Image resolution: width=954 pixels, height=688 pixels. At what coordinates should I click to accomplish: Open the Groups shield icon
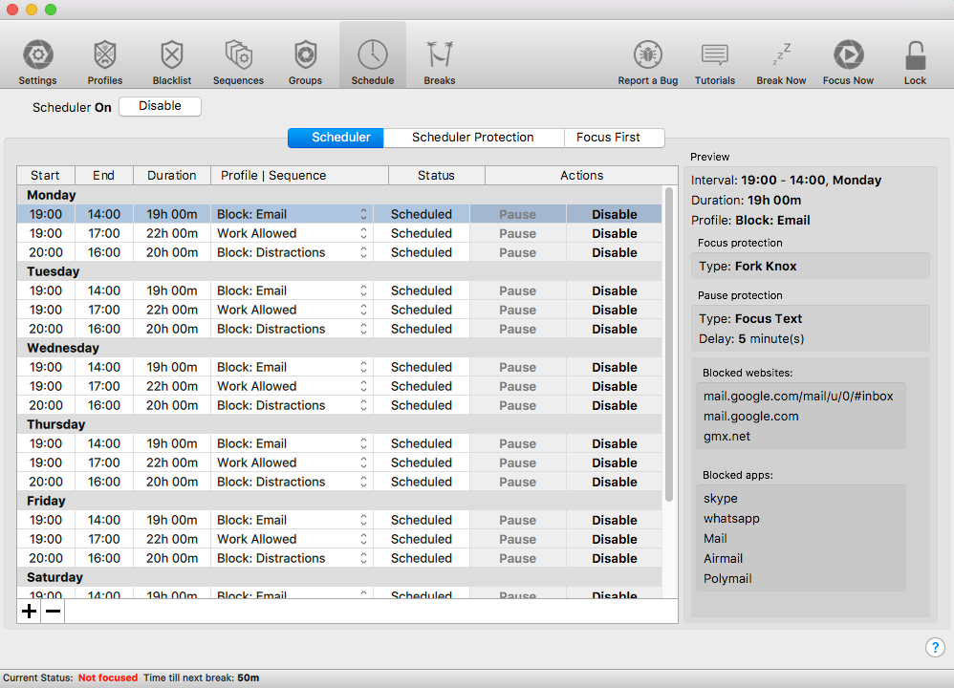[306, 54]
